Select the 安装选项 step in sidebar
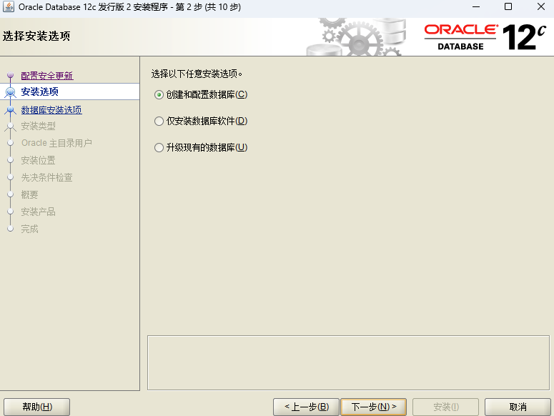Viewport: 554px width, 416px height. [x=69, y=91]
